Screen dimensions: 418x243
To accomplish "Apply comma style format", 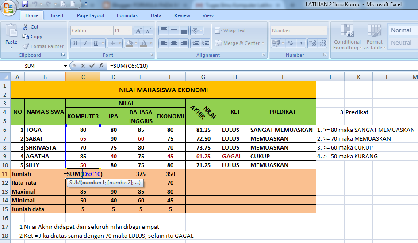I will pyautogui.click(x=301, y=43).
